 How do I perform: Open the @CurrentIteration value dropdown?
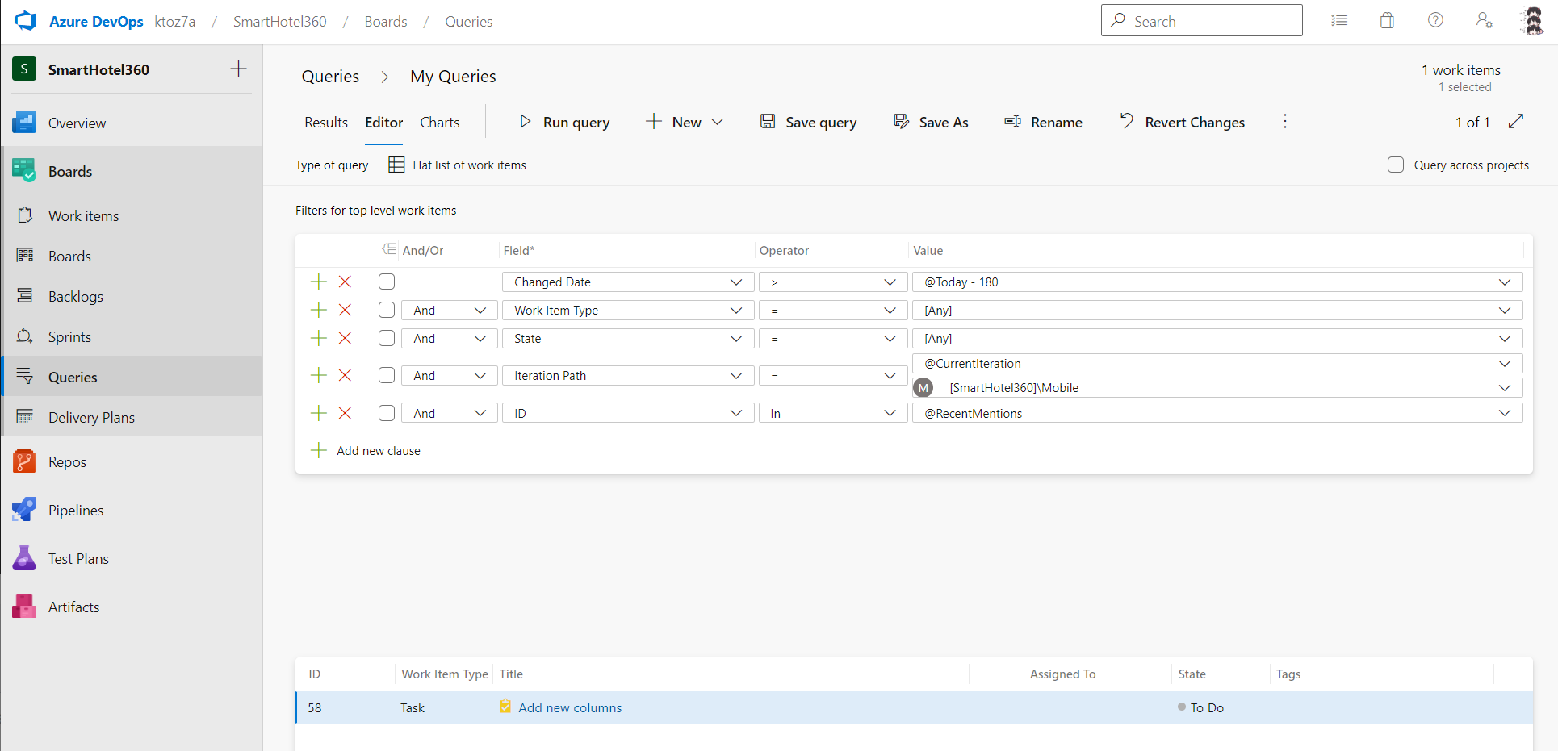[x=1217, y=363]
